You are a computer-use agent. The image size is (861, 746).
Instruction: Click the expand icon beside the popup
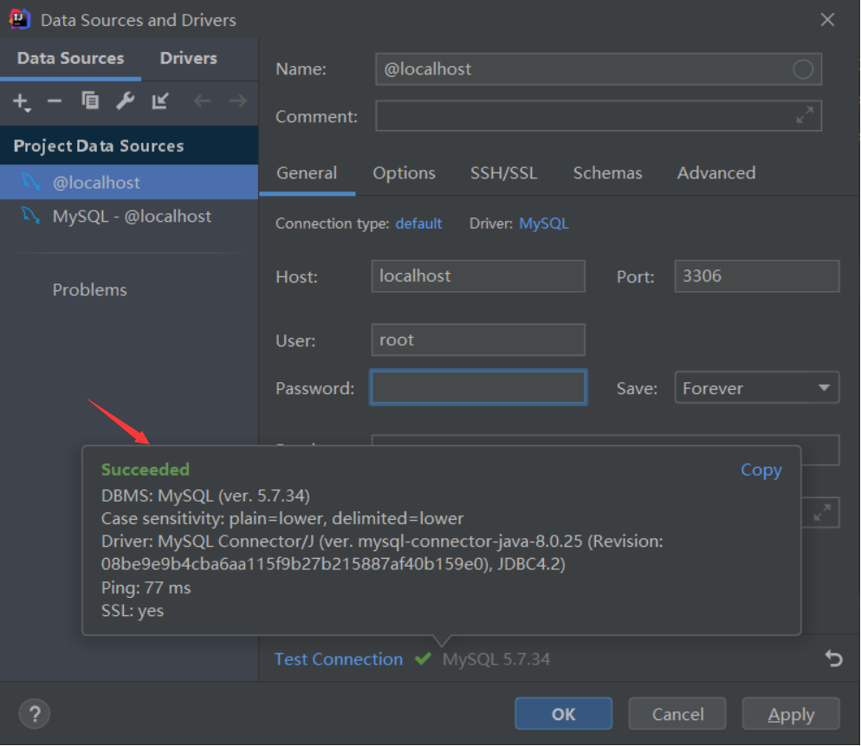point(822,513)
